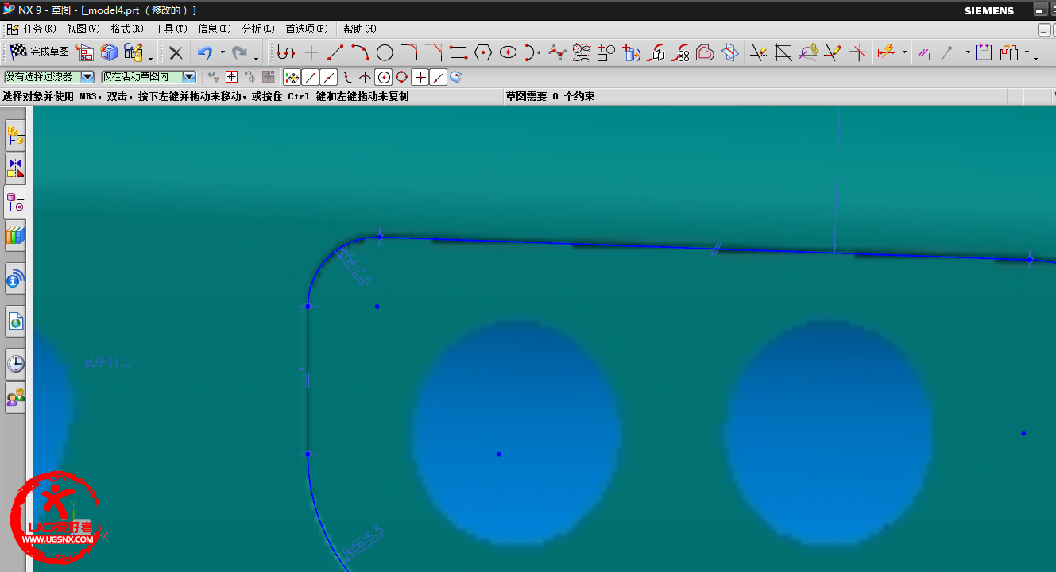Open the Reuse Library books tab
This screenshot has width=1056, height=572.
tap(15, 236)
